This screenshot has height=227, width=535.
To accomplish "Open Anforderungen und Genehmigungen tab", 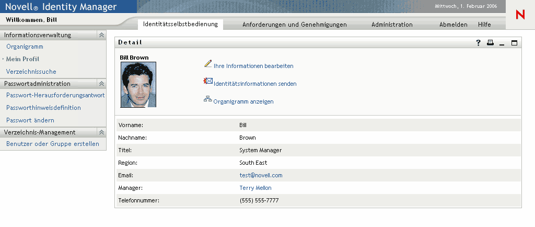I will click(x=295, y=25).
